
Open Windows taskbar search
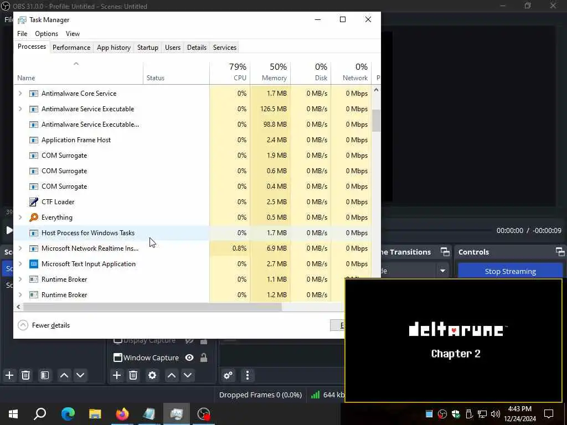(x=40, y=414)
